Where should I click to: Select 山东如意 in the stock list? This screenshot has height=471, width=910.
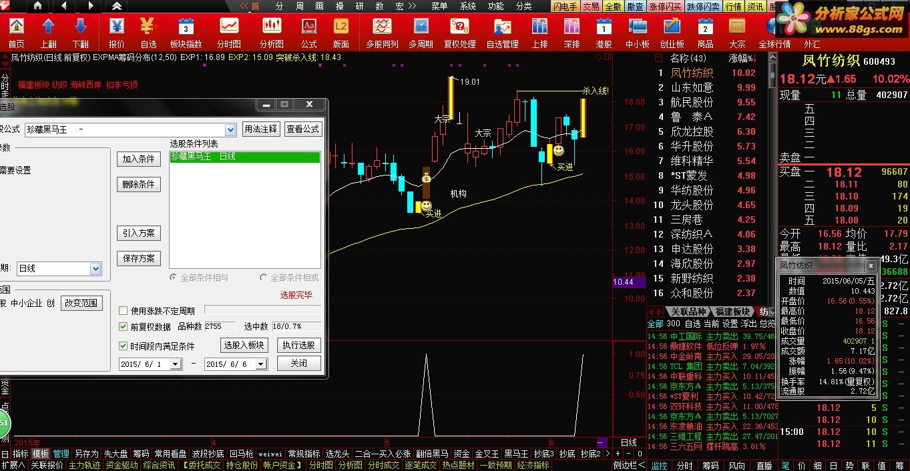point(692,87)
